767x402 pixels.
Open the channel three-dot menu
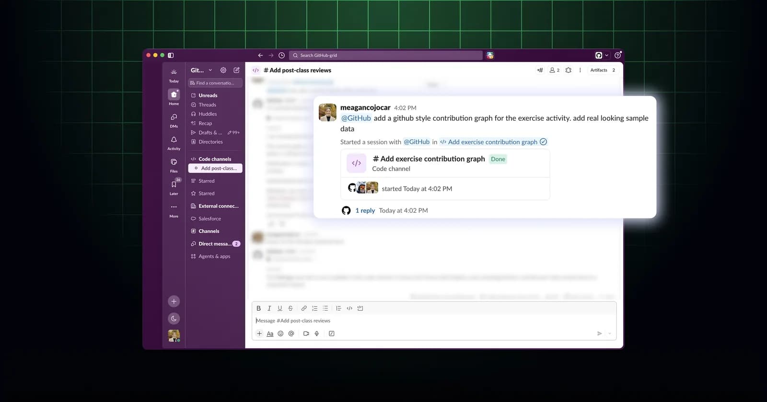click(x=580, y=70)
